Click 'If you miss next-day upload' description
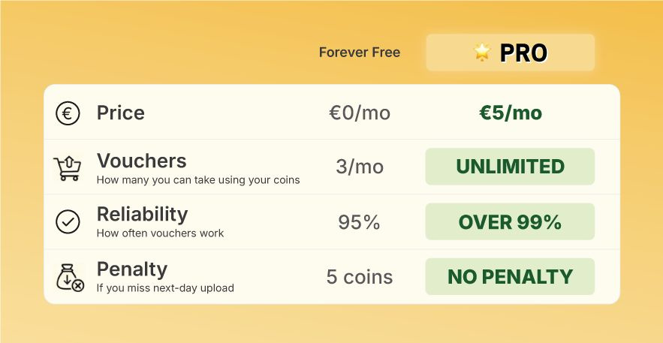Screen dimensions: 663x343 click(x=165, y=288)
